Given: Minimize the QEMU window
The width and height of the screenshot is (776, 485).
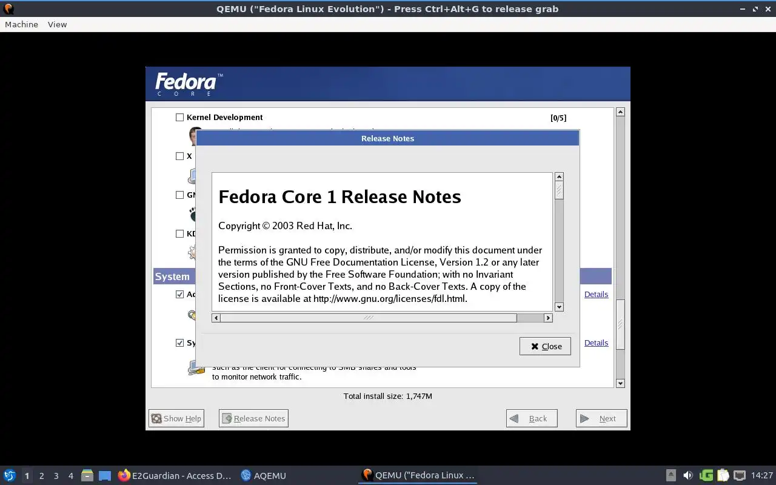Looking at the screenshot, I should pyautogui.click(x=743, y=8).
